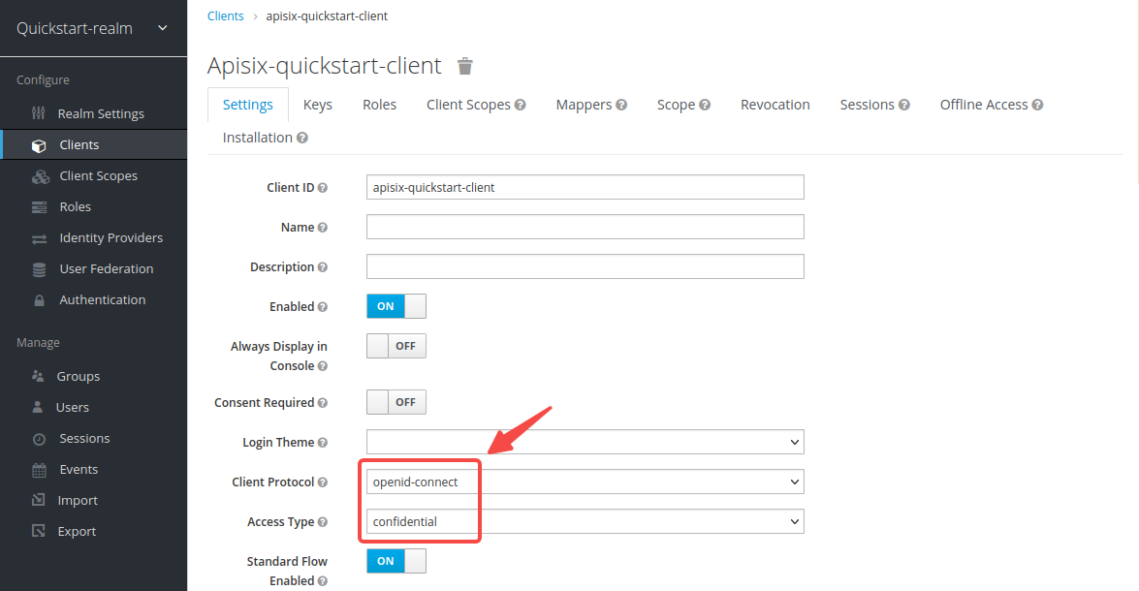Click help icon beside Mappers tab
The height and width of the screenshot is (591, 1139).
(x=621, y=106)
